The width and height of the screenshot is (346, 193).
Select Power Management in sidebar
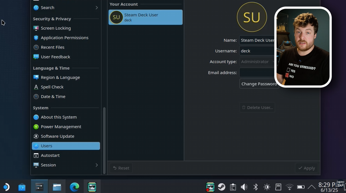click(61, 127)
